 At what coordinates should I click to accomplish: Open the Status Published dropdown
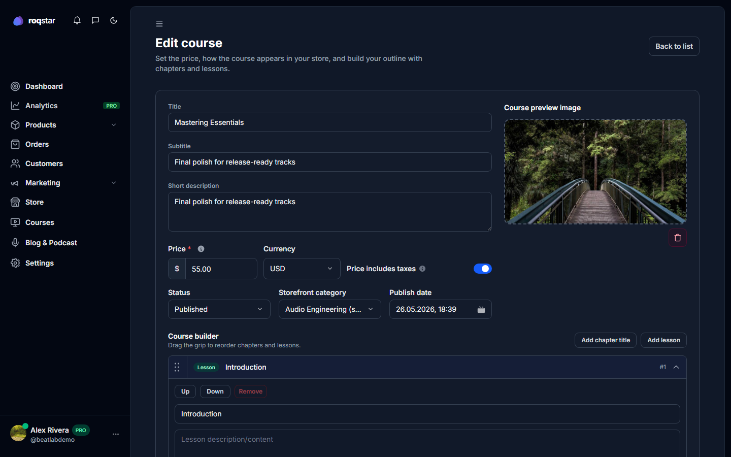(x=219, y=309)
